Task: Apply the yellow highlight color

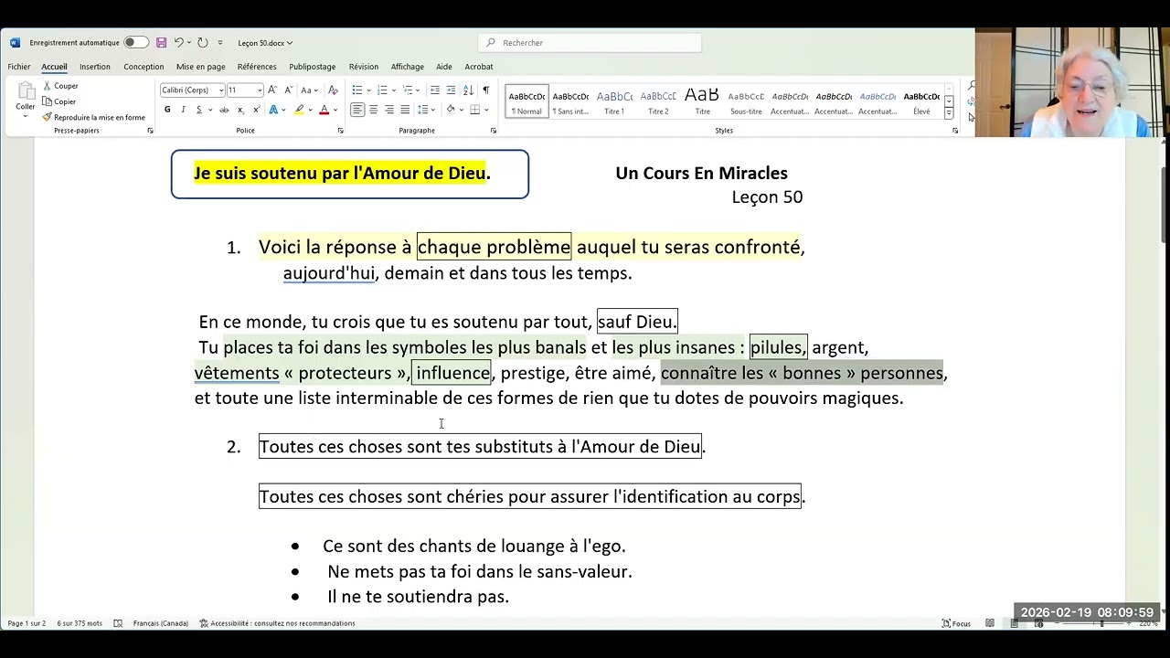Action: point(298,110)
